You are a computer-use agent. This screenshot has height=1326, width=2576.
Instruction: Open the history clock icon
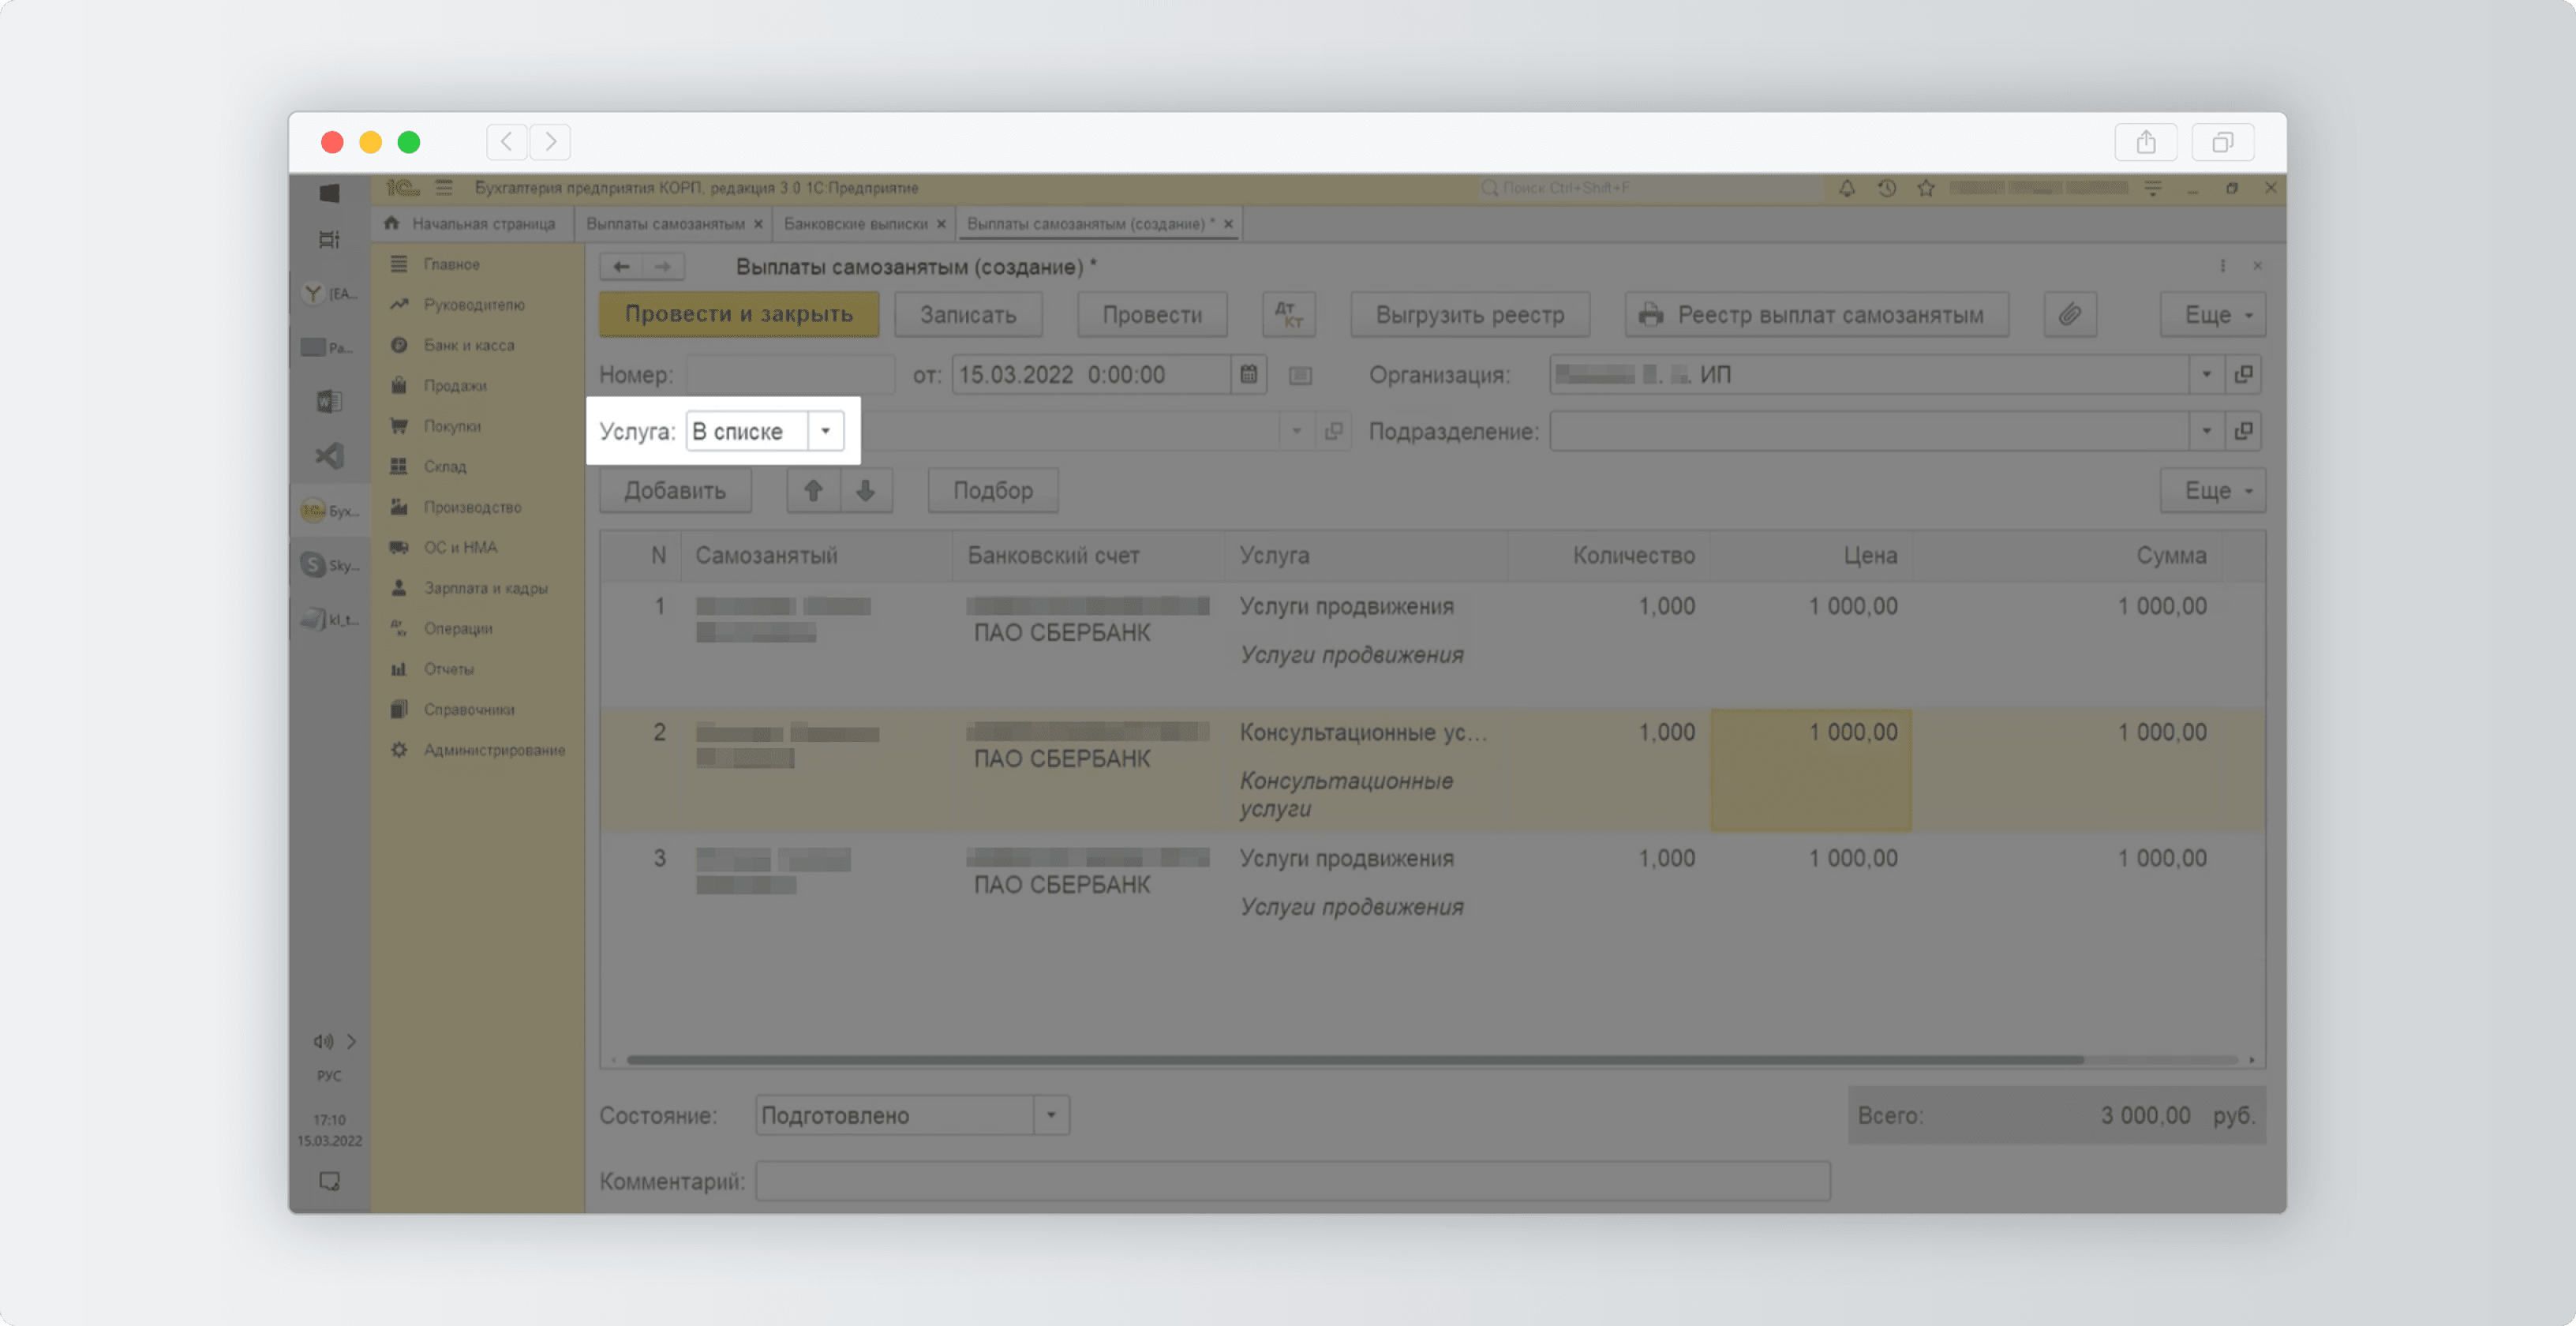pos(1887,188)
